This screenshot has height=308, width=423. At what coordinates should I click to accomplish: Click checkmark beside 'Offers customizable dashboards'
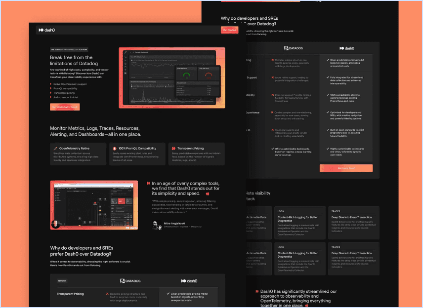coord(272,149)
